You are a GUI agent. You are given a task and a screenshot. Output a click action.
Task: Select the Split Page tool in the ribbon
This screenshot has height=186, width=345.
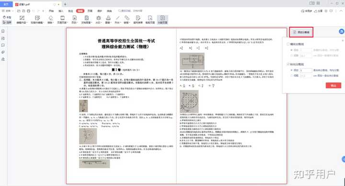point(162,19)
